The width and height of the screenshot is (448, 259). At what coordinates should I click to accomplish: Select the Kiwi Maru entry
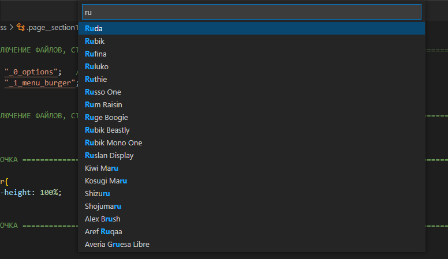(x=252, y=168)
